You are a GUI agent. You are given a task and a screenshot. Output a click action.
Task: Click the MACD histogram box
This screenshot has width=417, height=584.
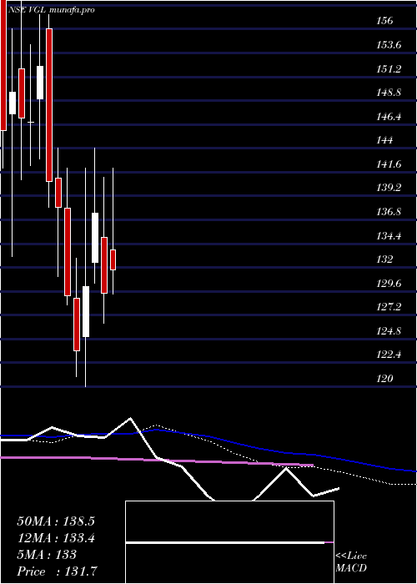pyautogui.click(x=229, y=542)
